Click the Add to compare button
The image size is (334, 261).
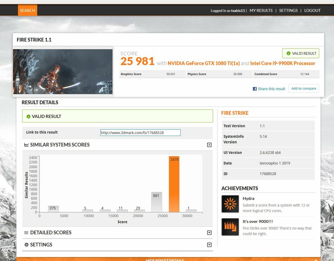point(304,88)
